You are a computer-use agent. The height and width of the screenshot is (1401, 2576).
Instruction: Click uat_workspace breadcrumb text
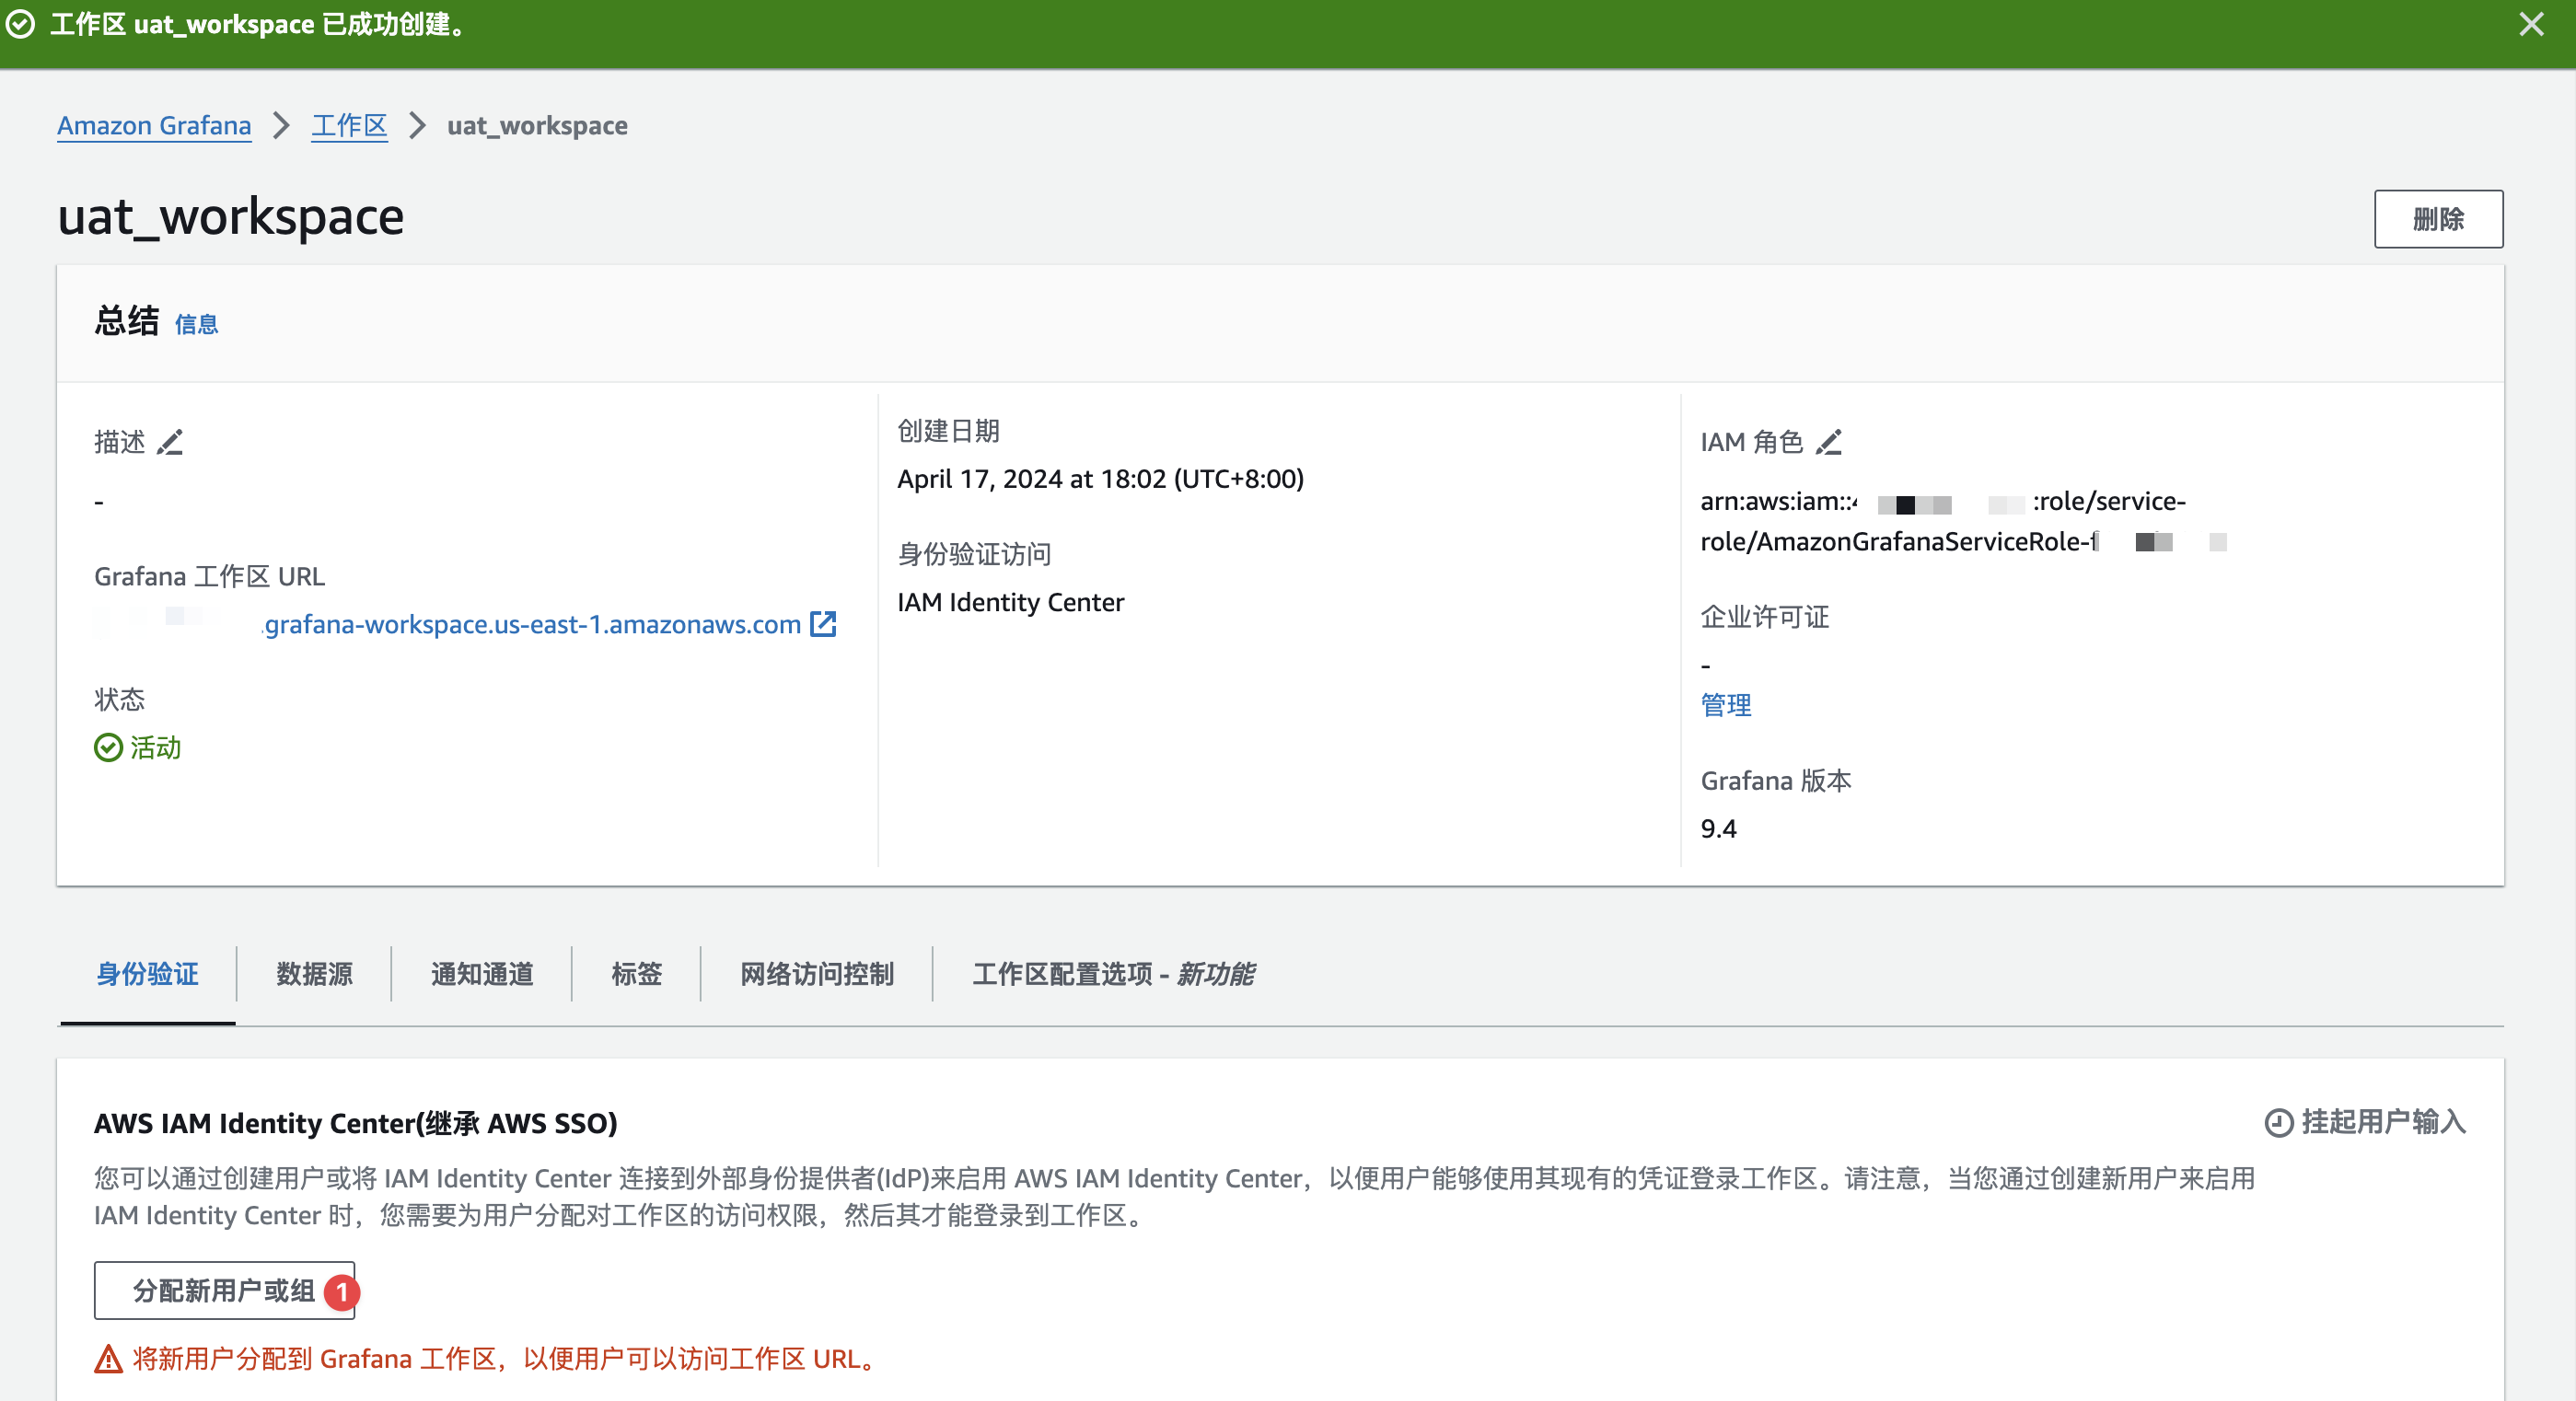537,125
